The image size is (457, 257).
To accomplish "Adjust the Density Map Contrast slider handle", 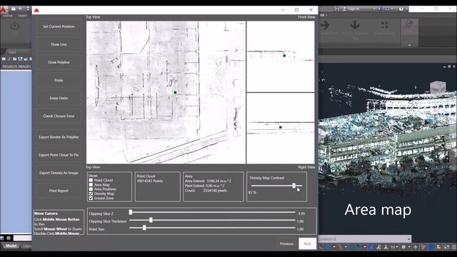I will [293, 186].
